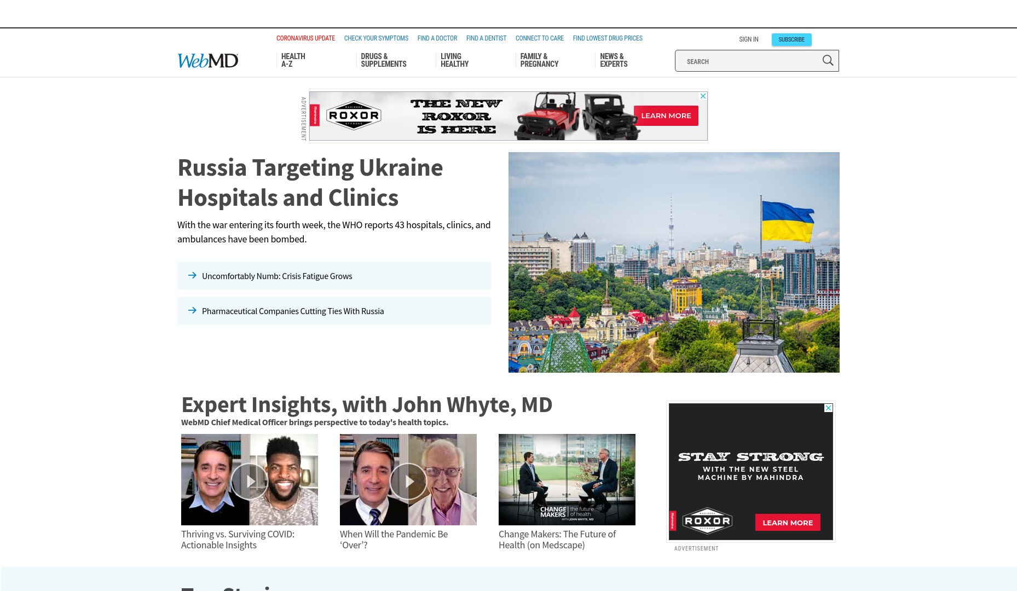Open Find a Doctor
Screen dimensions: 1017x591
coord(437,38)
